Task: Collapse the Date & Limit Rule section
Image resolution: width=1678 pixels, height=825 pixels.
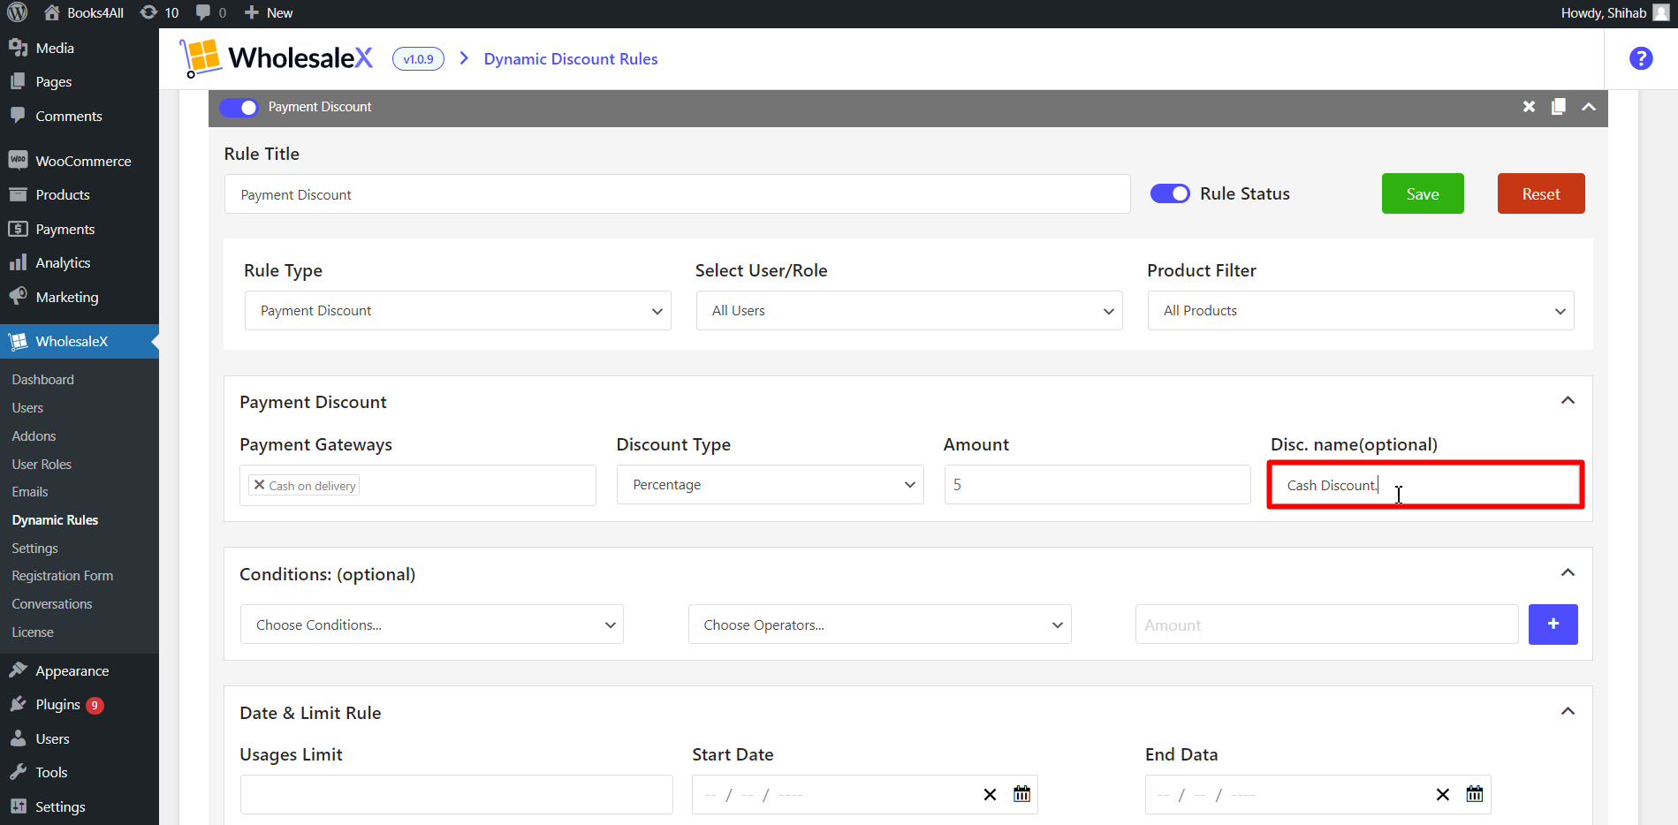Action: click(x=1568, y=712)
